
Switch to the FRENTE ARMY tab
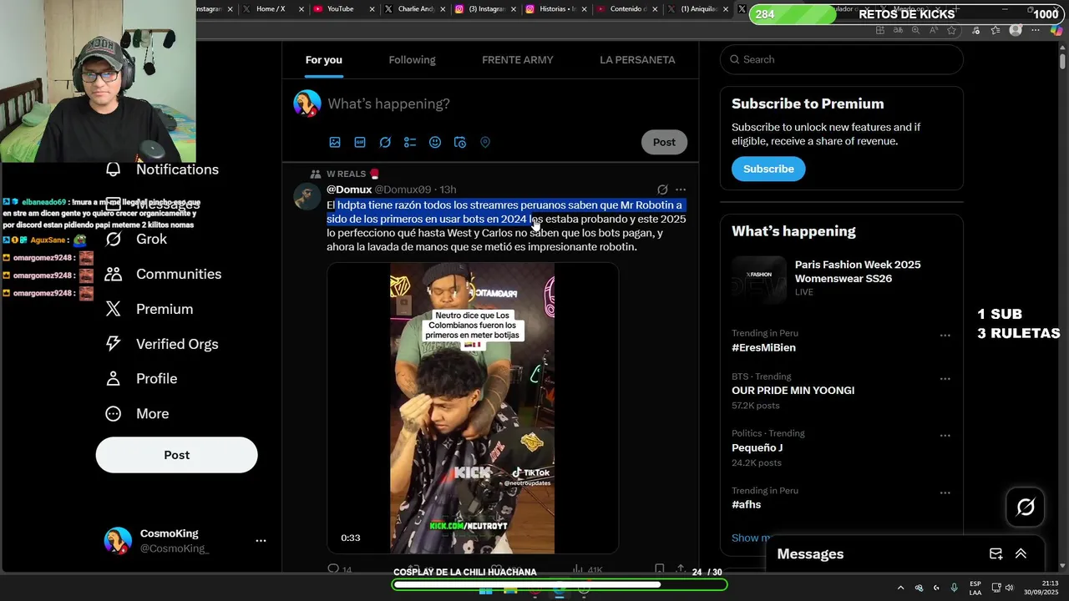pyautogui.click(x=517, y=59)
